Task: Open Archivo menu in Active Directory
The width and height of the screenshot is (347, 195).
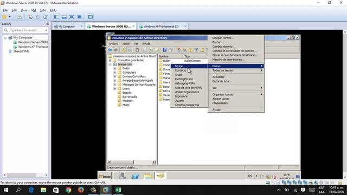Action: tap(113, 44)
